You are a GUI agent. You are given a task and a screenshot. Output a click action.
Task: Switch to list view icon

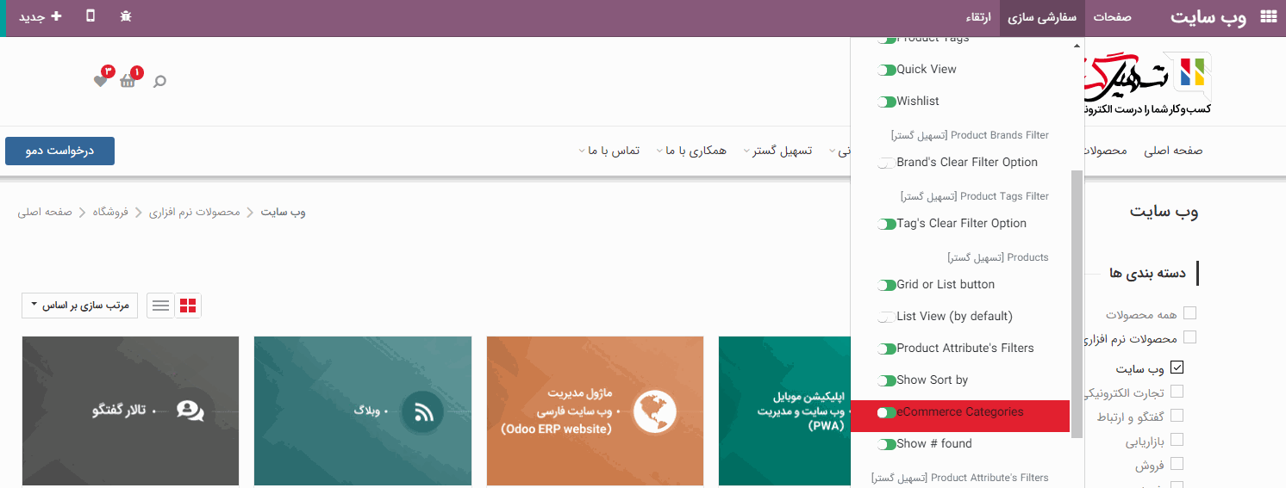[x=160, y=306]
